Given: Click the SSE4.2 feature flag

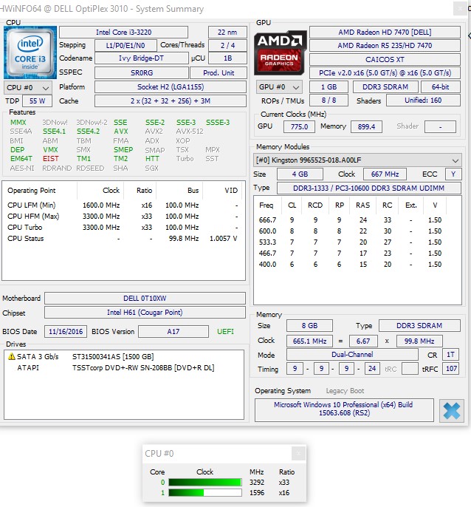Looking at the screenshot, I should pyautogui.click(x=88, y=132).
